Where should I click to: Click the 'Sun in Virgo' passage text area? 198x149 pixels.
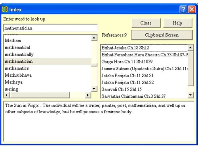click(x=99, y=121)
